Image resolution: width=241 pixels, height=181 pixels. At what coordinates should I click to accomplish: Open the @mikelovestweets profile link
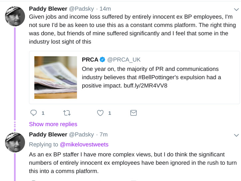pyautogui.click(x=84, y=144)
